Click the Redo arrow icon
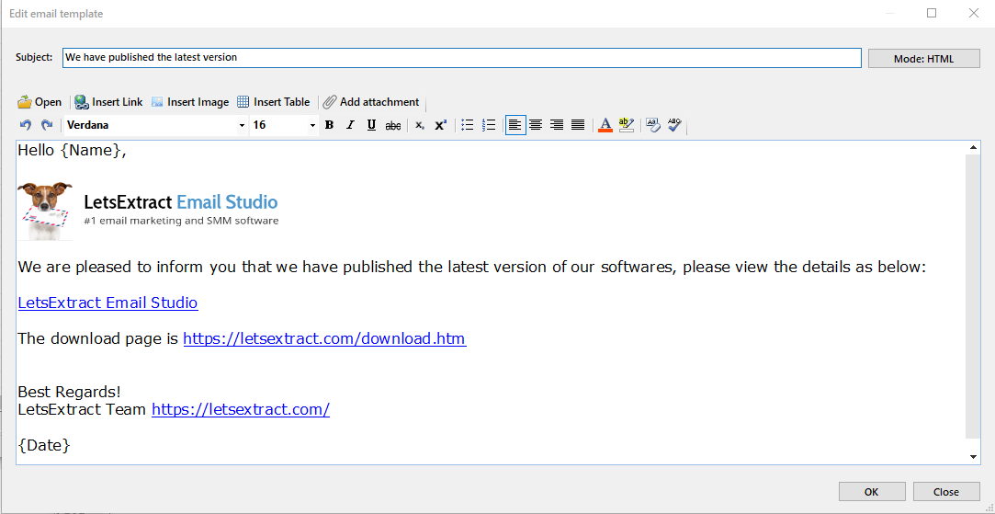Screen dimensions: 995x514 pos(46,125)
